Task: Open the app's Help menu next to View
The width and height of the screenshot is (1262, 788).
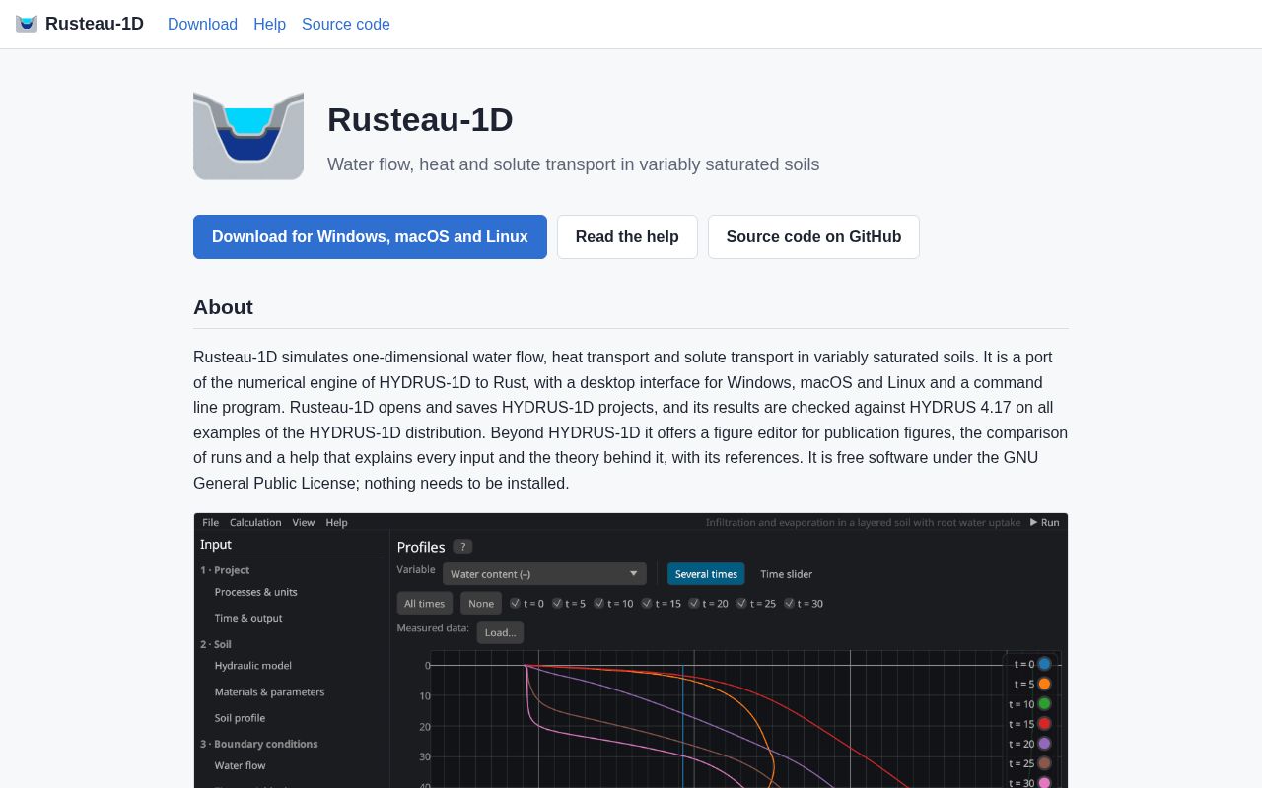Action: click(x=337, y=522)
